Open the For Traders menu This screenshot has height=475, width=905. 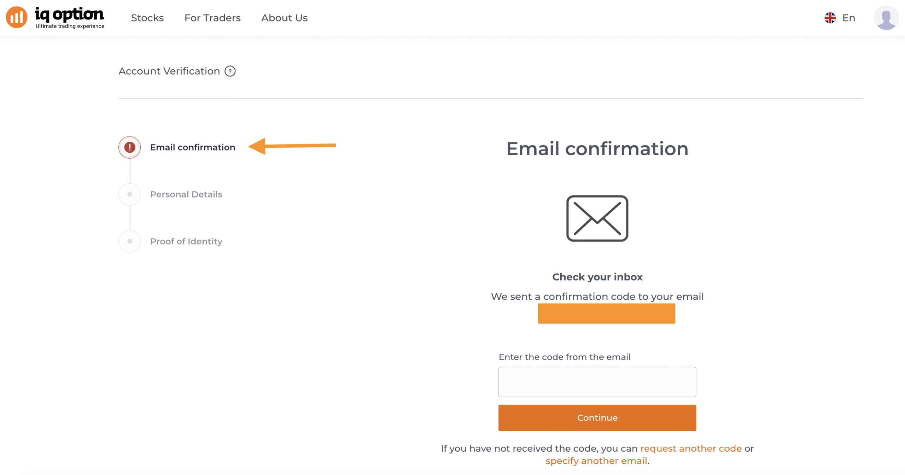pos(212,18)
